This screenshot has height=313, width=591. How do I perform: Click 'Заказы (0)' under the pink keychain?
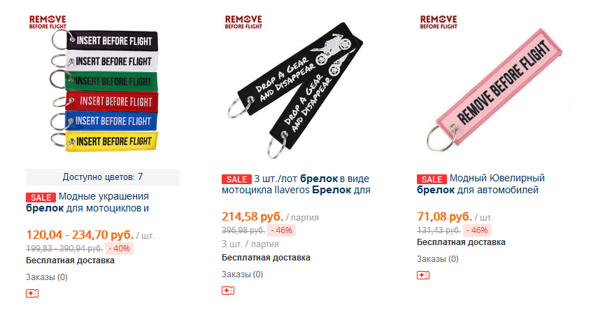click(438, 259)
